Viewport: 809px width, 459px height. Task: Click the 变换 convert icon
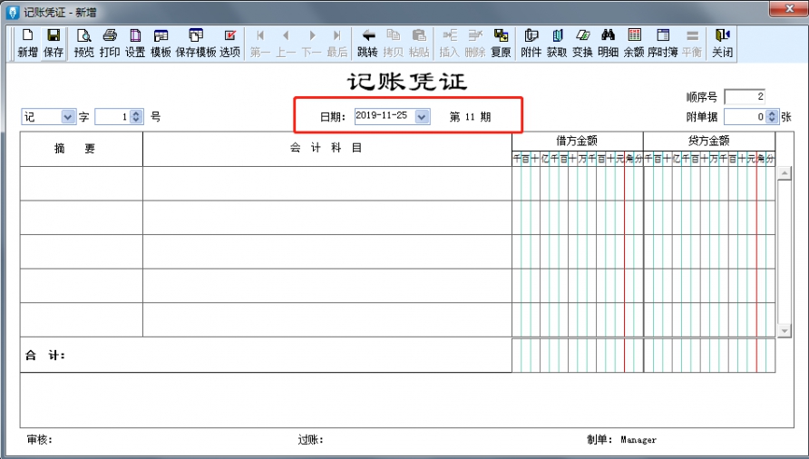point(582,43)
